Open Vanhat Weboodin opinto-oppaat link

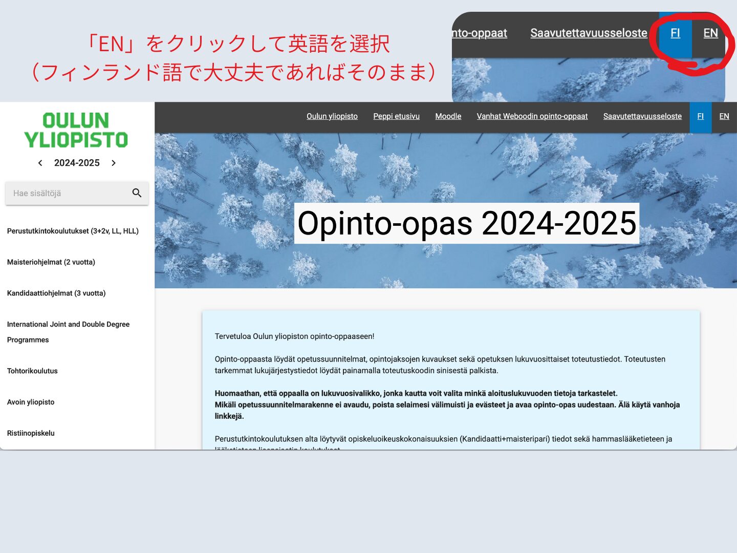(532, 116)
